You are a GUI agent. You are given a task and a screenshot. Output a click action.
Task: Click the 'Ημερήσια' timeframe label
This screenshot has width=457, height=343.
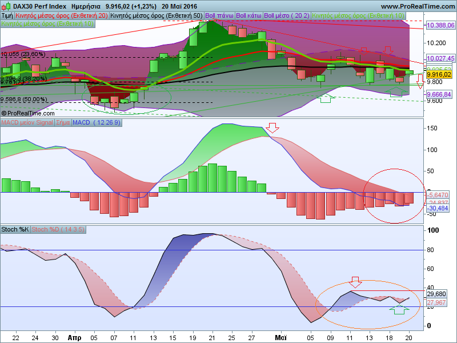click(x=86, y=6)
